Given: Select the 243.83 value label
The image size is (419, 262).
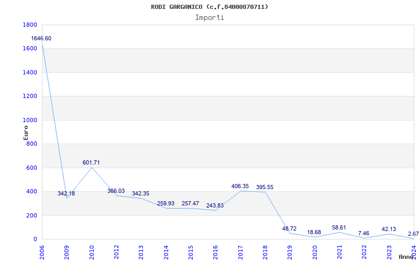Looking at the screenshot, I should point(215,206).
